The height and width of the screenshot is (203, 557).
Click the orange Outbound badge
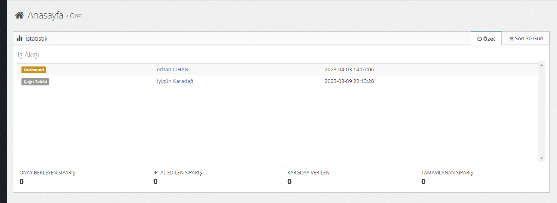pyautogui.click(x=34, y=70)
